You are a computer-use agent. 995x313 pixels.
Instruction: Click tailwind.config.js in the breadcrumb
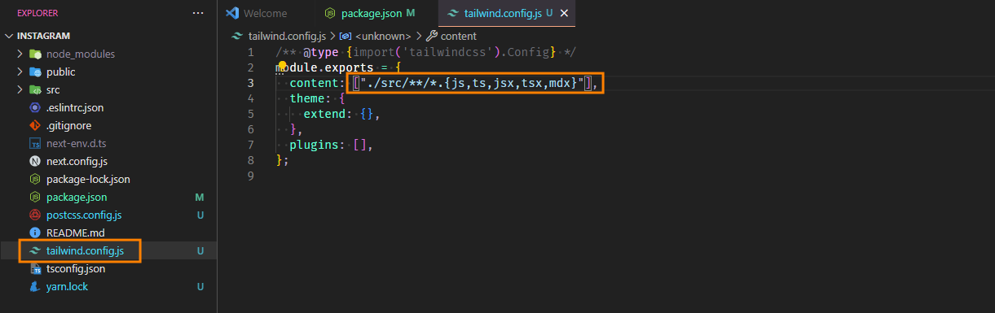287,36
